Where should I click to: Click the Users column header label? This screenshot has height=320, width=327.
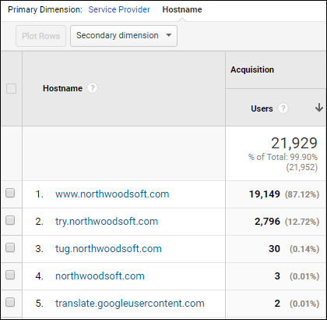coord(262,108)
